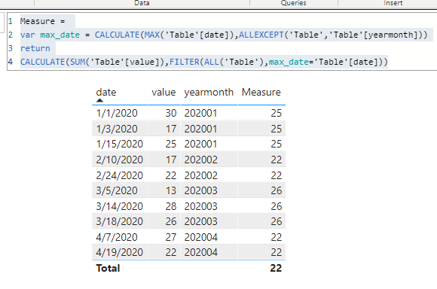Click the value 27 in 4/7/2020 row
437x289 pixels.
pos(171,237)
